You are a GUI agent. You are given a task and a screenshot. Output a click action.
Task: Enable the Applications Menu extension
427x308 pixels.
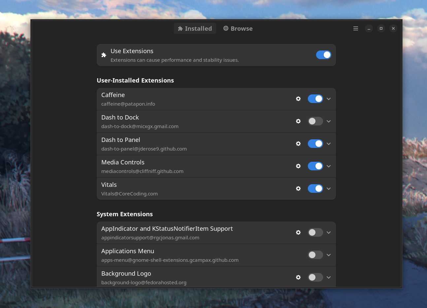(x=315, y=255)
